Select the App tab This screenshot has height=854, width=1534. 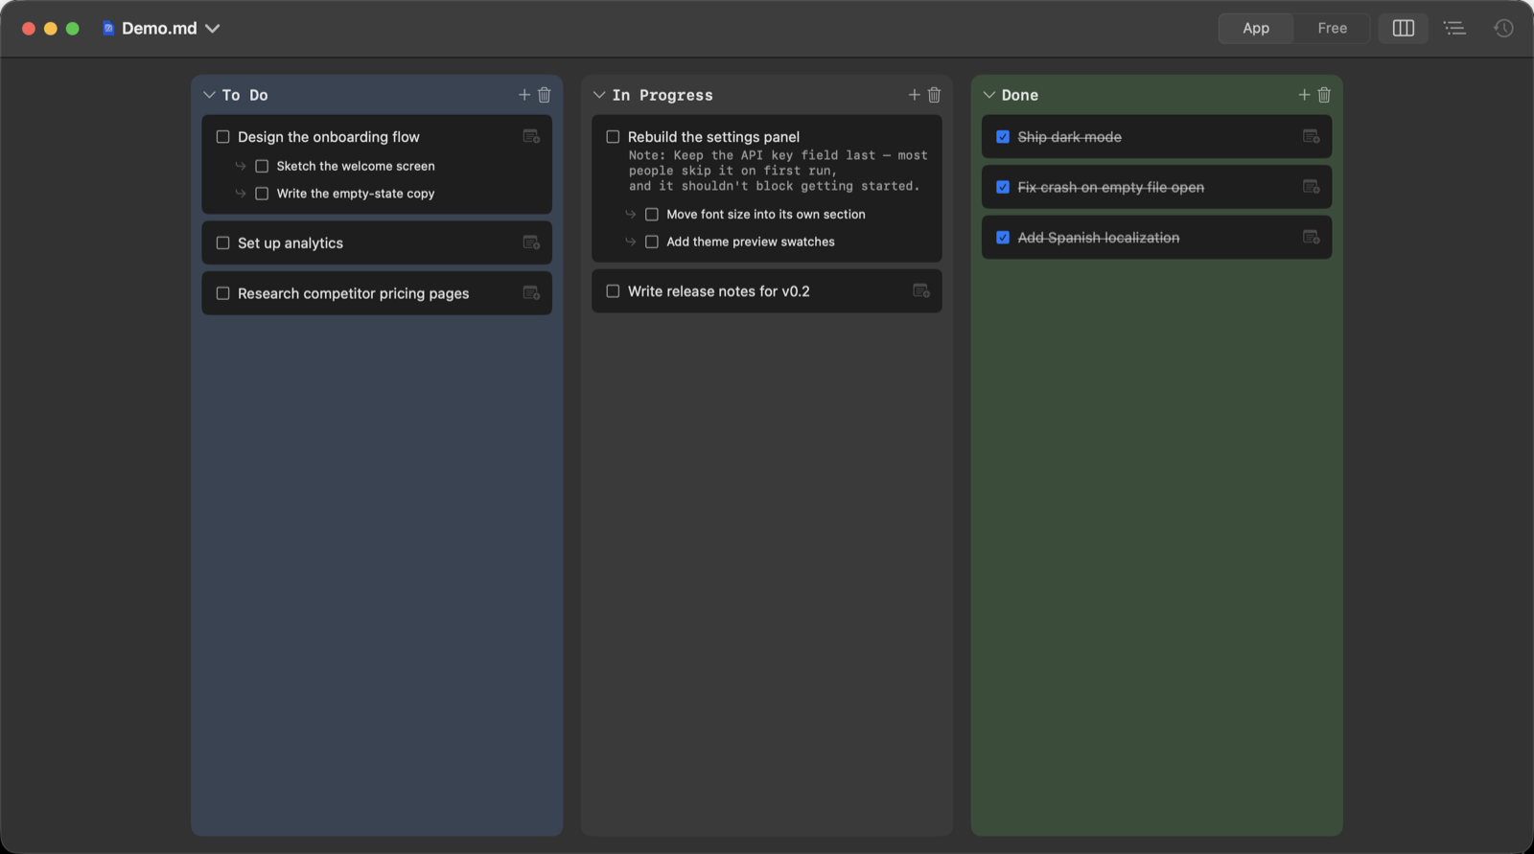pyautogui.click(x=1256, y=28)
